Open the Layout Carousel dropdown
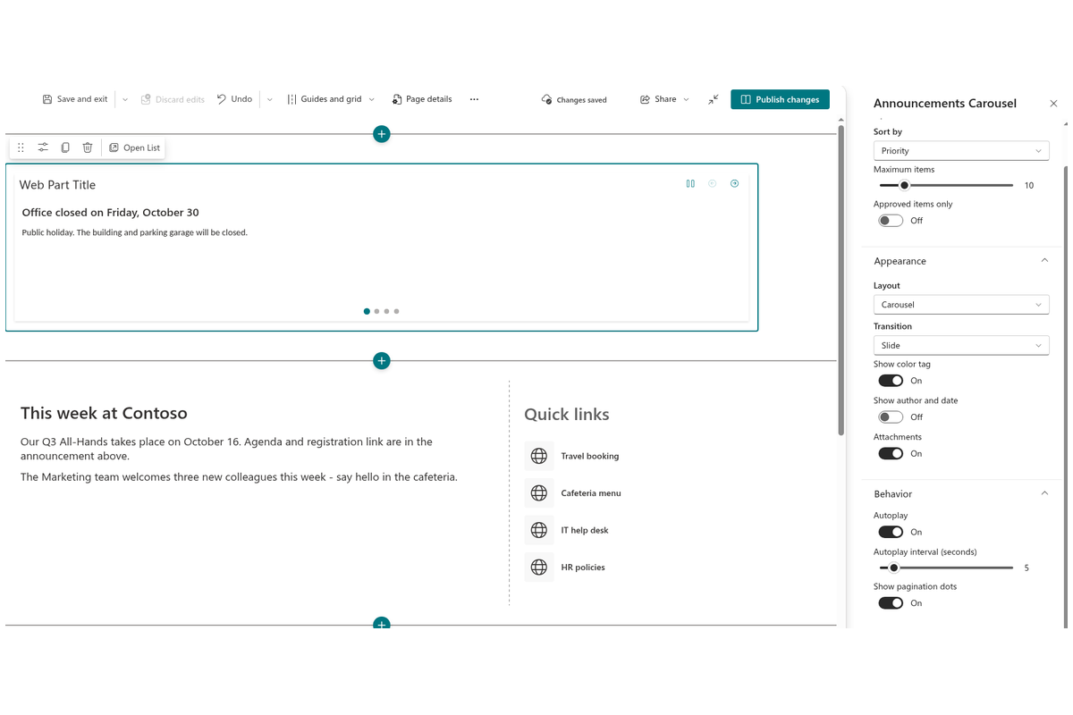This screenshot has width=1073, height=715. [x=961, y=305]
